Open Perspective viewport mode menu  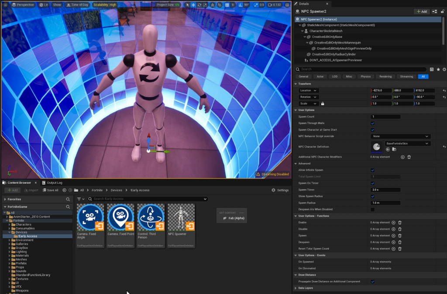point(23,5)
